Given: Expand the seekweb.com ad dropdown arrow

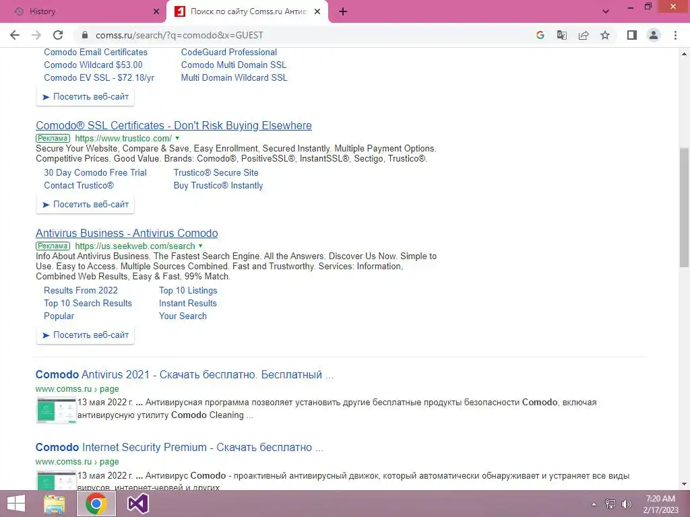Looking at the screenshot, I should tap(200, 246).
